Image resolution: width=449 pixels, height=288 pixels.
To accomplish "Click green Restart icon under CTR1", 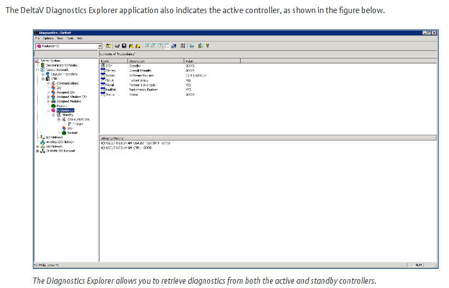I will coord(53,106).
